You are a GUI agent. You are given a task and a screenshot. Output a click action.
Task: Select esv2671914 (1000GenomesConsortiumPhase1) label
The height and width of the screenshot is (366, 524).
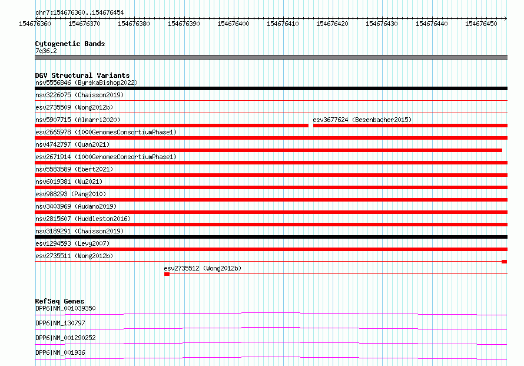(x=106, y=157)
